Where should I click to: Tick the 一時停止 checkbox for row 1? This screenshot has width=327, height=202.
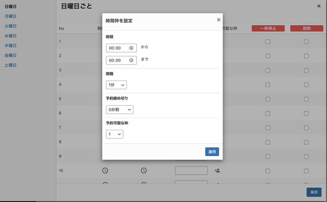coord(268,42)
